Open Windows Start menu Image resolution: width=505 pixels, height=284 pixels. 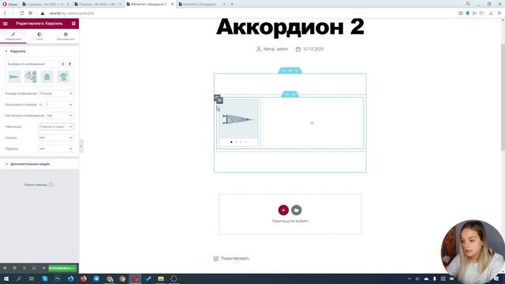[6, 278]
